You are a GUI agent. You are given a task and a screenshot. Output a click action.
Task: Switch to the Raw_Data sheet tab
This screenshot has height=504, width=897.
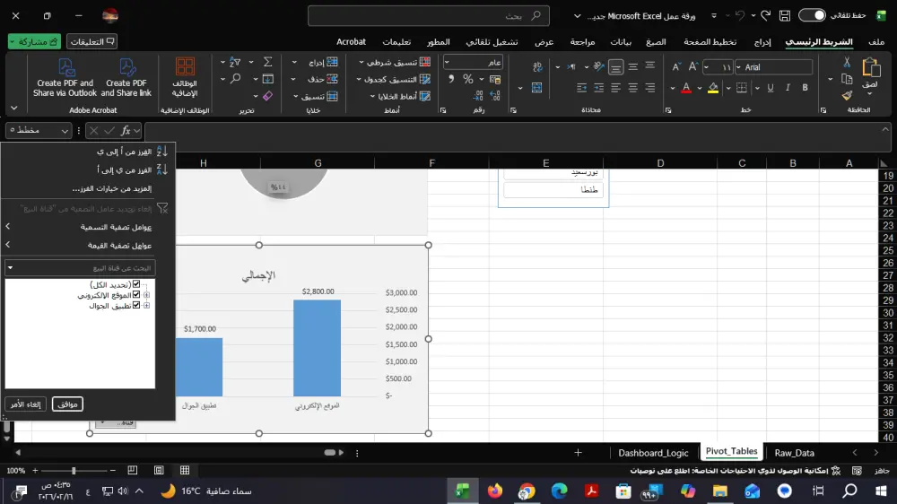(794, 453)
